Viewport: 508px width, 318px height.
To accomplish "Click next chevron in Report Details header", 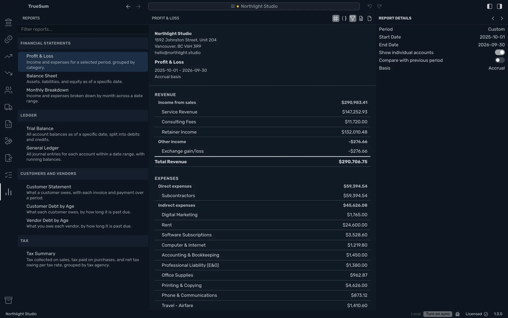I will [x=502, y=18].
